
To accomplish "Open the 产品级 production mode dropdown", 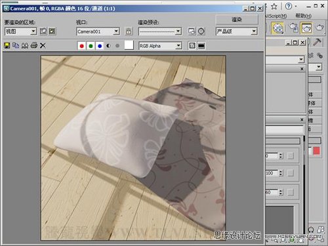I will click(x=236, y=31).
